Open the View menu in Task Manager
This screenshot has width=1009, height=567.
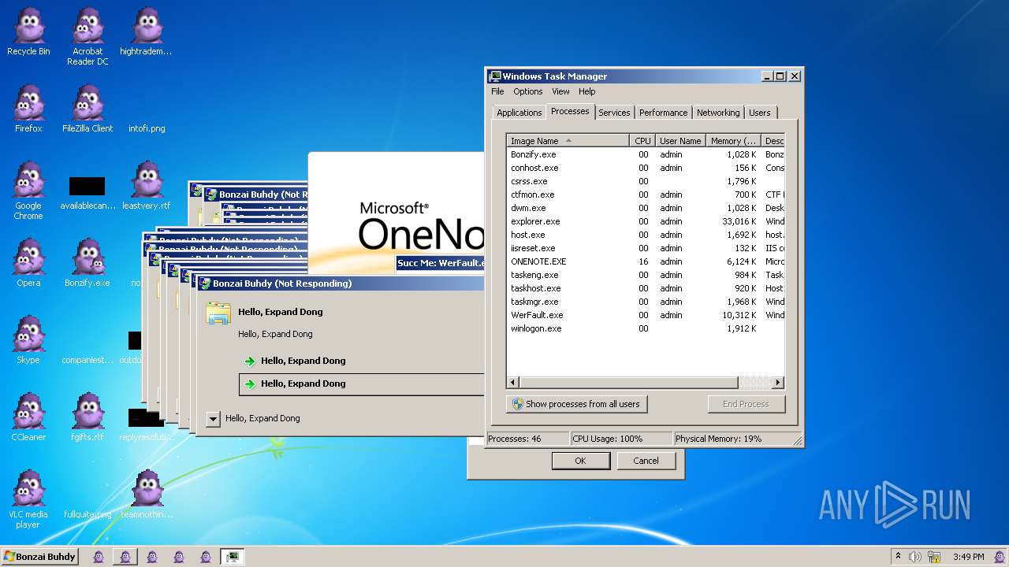pyautogui.click(x=560, y=91)
